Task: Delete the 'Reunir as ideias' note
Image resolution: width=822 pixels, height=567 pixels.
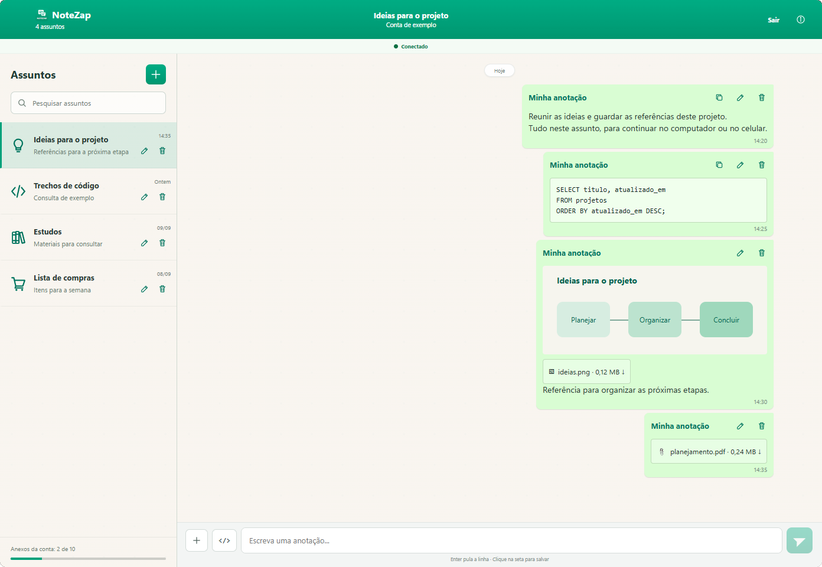Action: [762, 98]
